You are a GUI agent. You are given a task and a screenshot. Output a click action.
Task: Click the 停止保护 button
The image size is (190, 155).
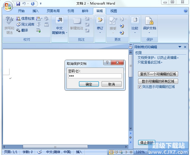(146, 143)
